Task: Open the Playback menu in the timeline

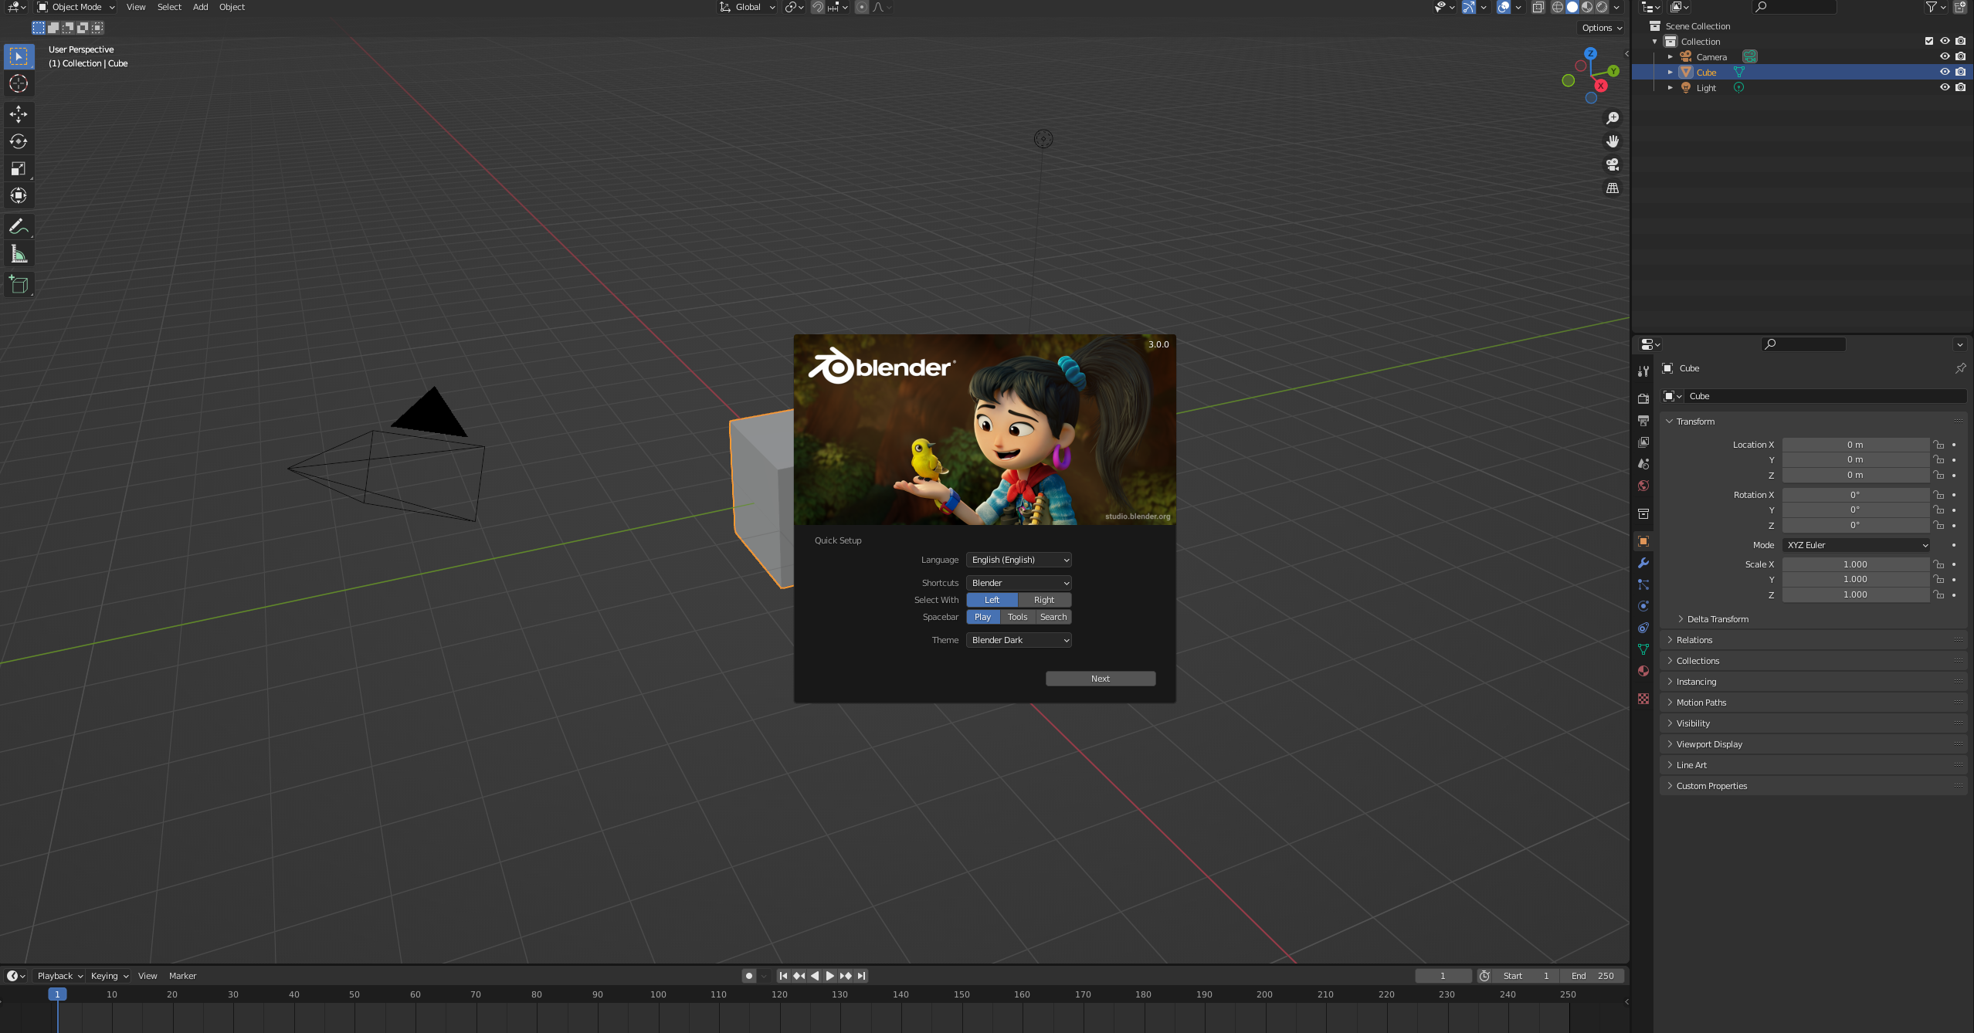Action: [x=58, y=975]
